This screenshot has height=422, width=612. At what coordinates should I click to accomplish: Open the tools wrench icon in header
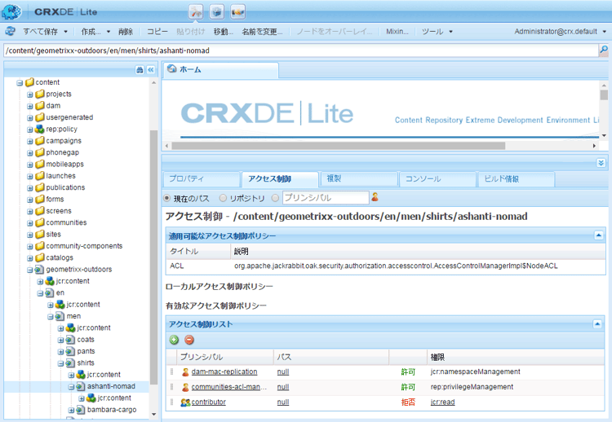tap(196, 11)
